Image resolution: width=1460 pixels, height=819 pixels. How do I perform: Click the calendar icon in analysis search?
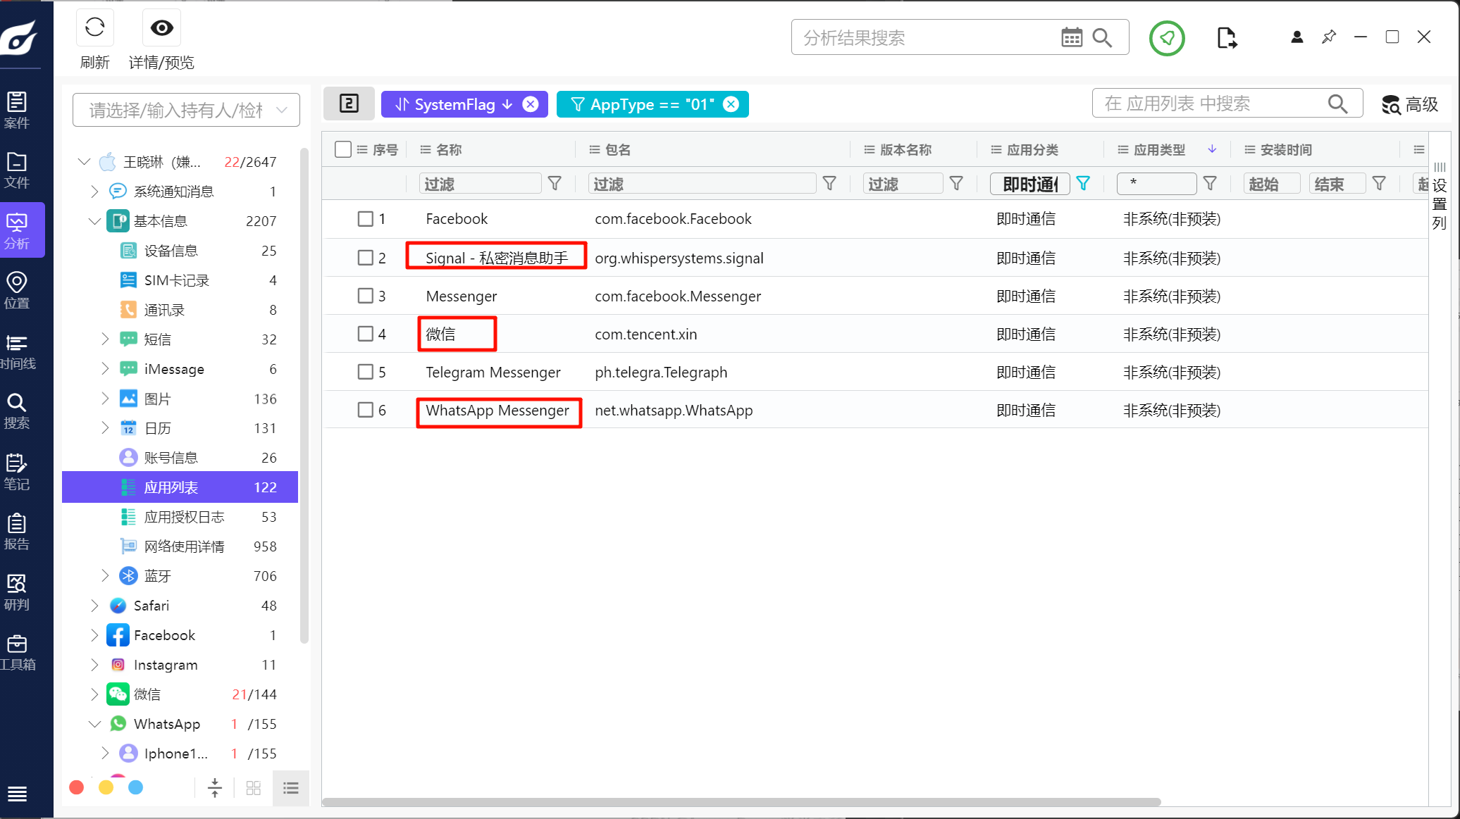click(x=1071, y=37)
